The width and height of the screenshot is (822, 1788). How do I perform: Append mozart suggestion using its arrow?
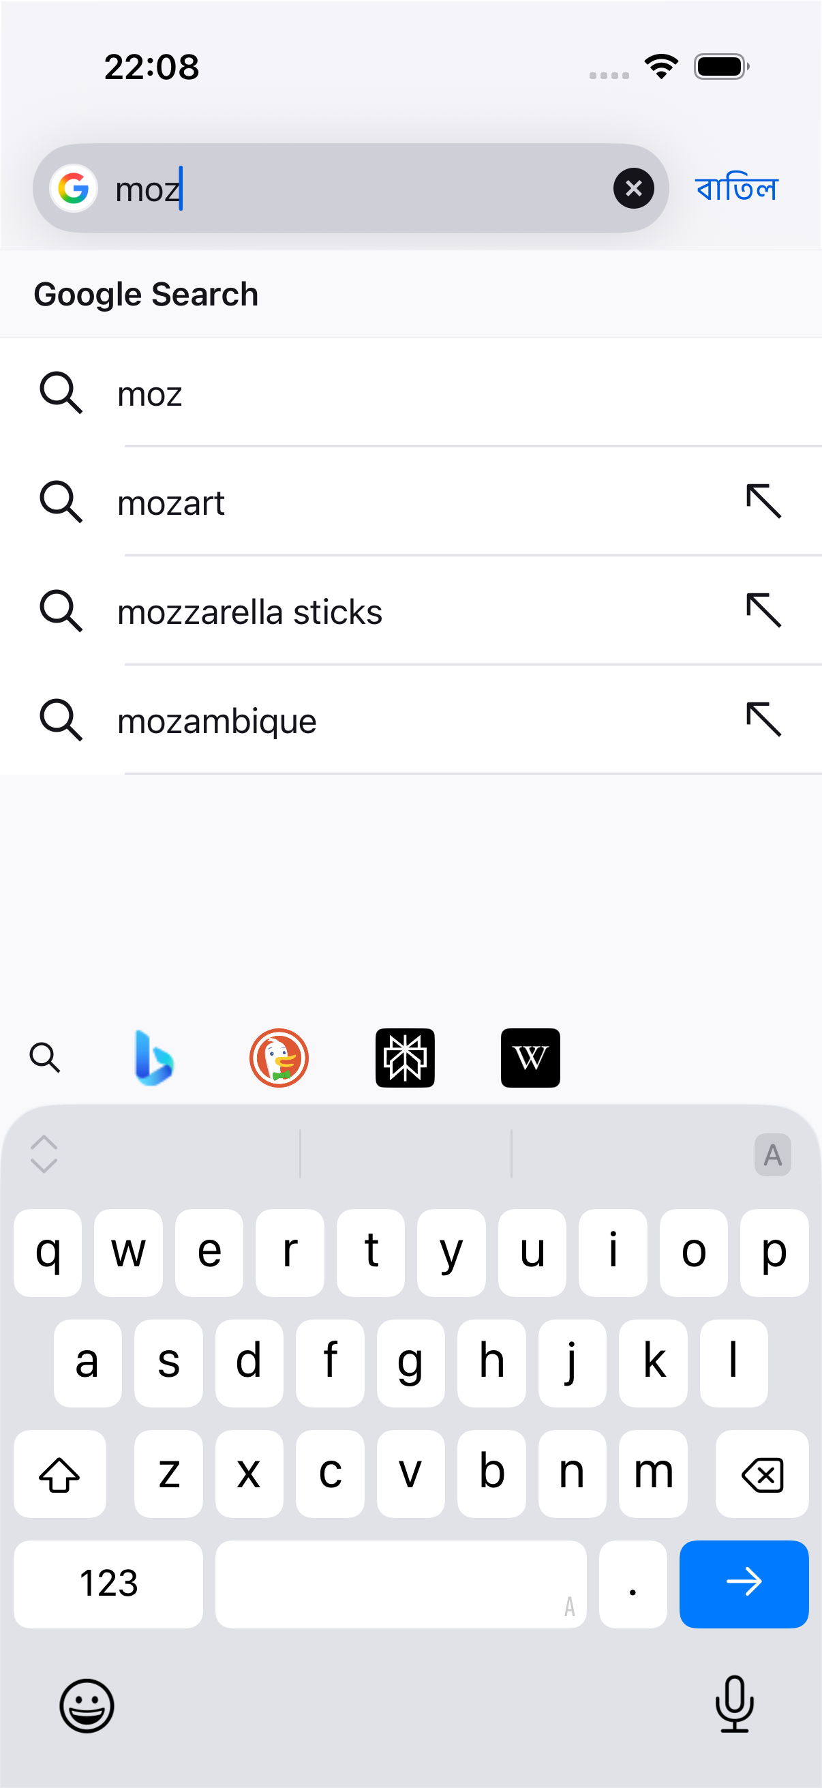[x=764, y=501]
